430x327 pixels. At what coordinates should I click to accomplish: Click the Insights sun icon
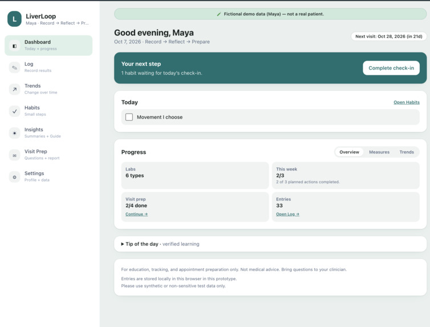(14, 134)
